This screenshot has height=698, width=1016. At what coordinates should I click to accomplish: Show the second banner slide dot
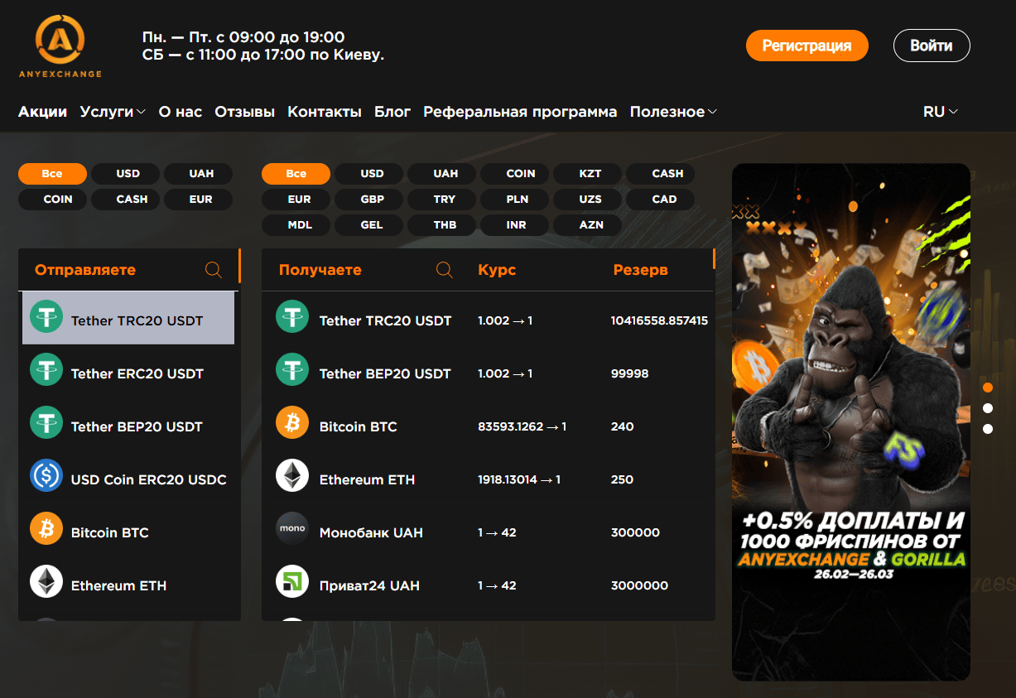987,408
